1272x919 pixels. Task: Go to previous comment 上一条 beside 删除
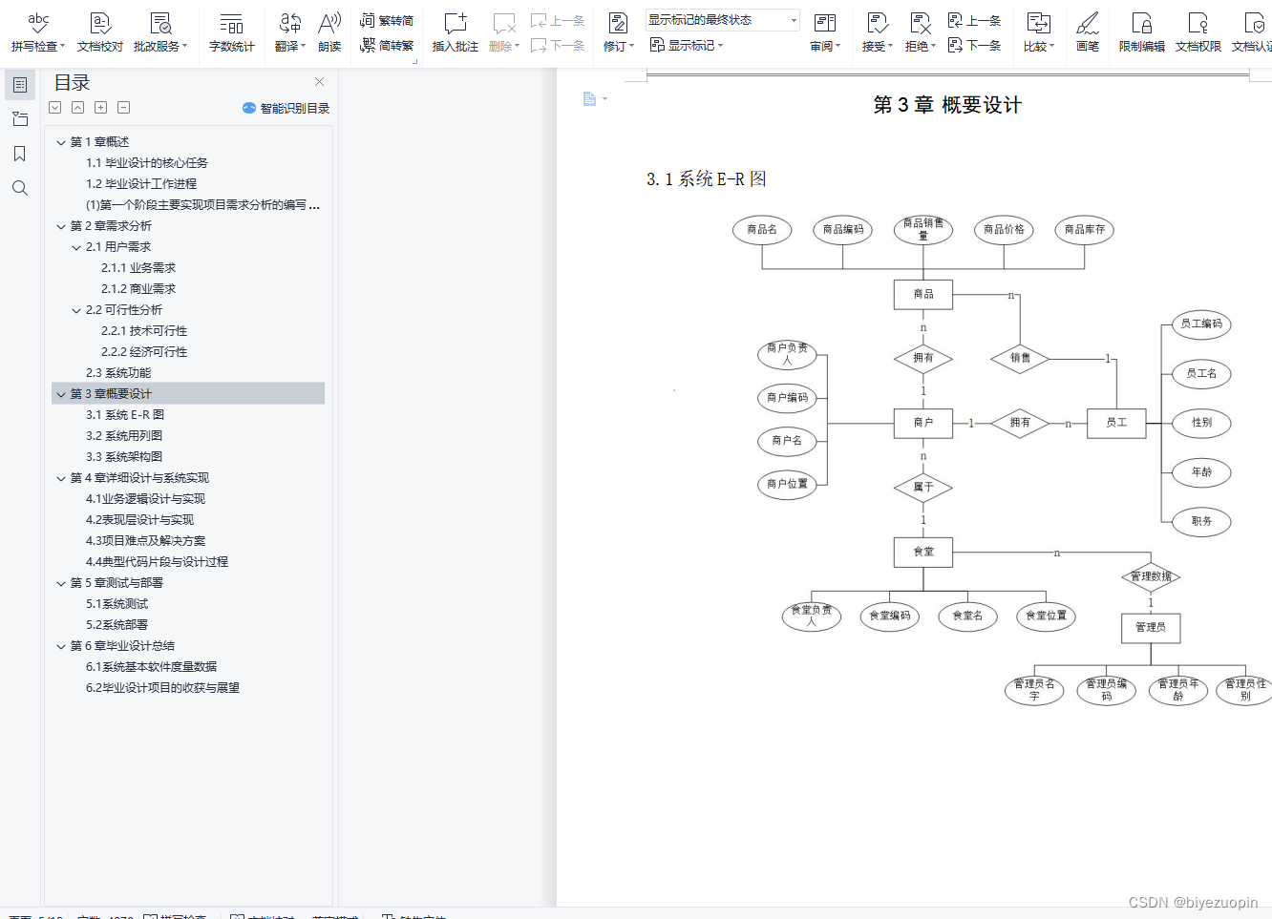coord(558,20)
